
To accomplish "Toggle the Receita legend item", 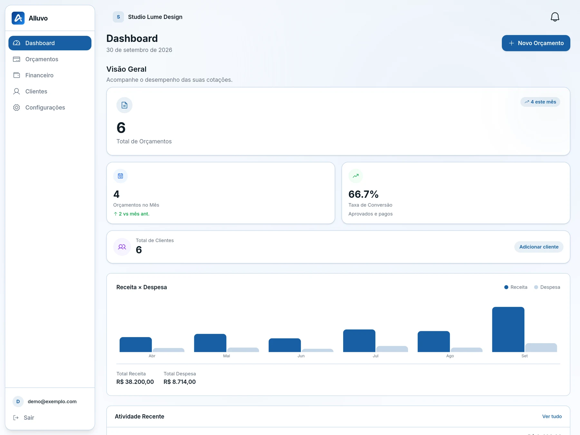I will click(x=516, y=287).
